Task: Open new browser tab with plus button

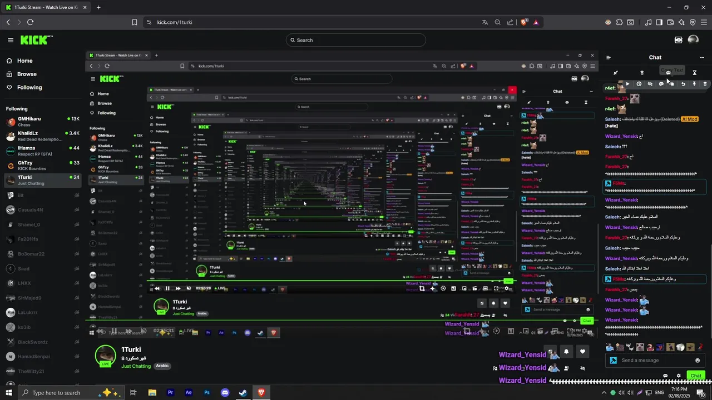Action: [x=98, y=7]
